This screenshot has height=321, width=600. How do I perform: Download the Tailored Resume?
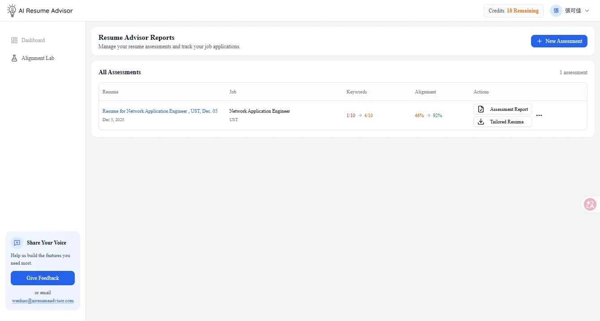tap(502, 122)
